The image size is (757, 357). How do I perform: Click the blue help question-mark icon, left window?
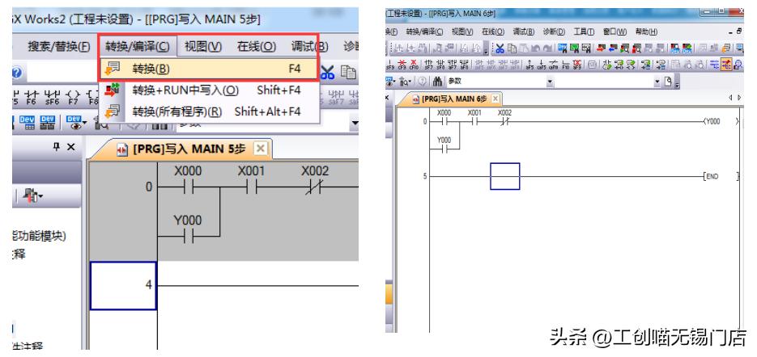coord(16,73)
